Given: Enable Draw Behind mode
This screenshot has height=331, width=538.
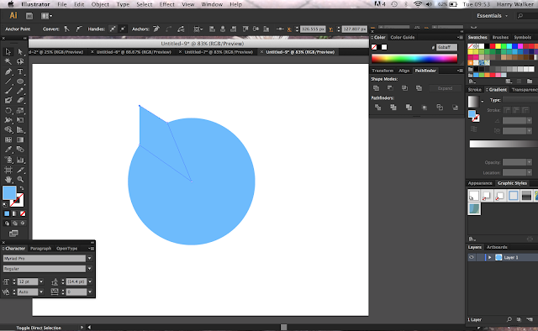Looking at the screenshot, I should pyautogui.click(x=15, y=223).
